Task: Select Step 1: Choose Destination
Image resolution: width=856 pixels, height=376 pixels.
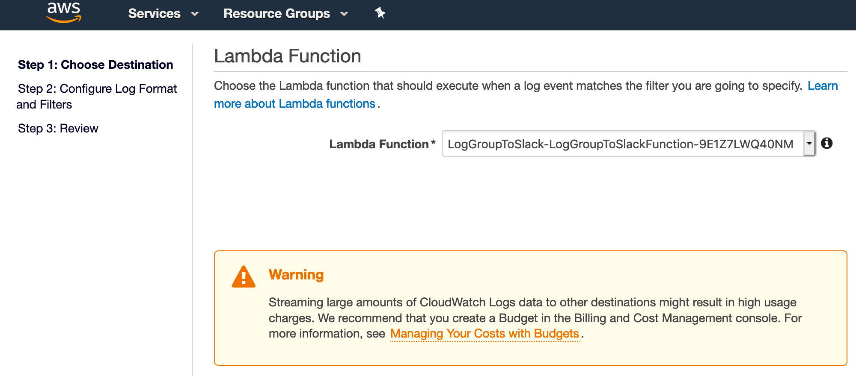Action: pyautogui.click(x=95, y=65)
